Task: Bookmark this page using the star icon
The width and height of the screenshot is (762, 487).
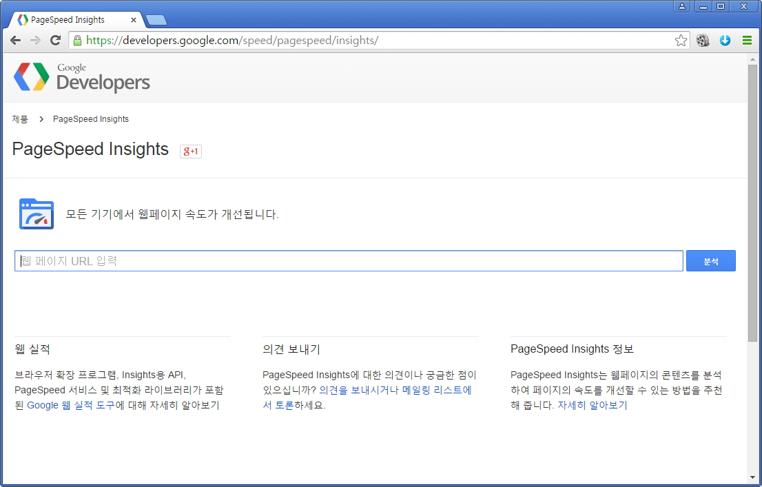Action: tap(681, 41)
